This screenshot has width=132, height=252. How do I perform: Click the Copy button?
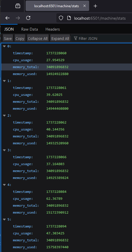[x=20, y=39]
